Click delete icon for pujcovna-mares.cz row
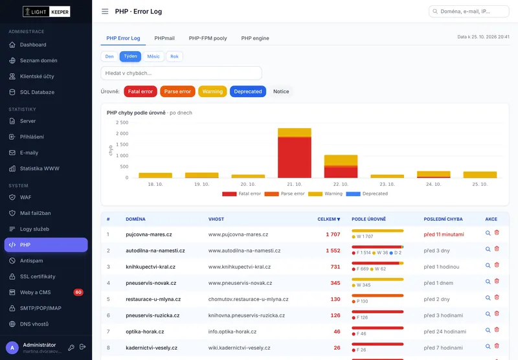 [497, 232]
